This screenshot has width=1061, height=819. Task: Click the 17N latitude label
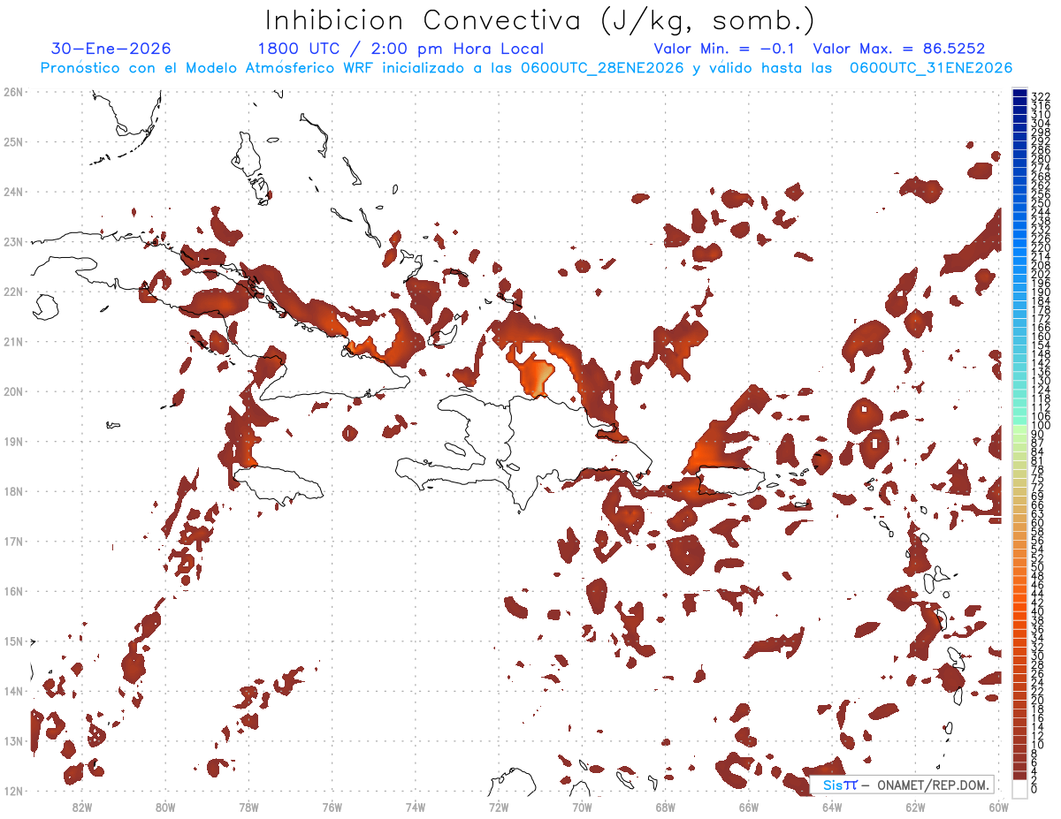tap(13, 541)
